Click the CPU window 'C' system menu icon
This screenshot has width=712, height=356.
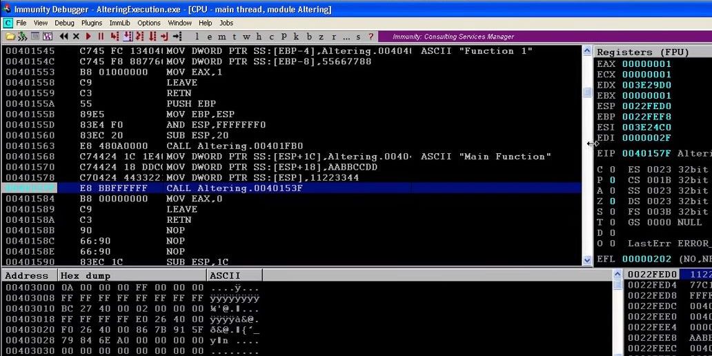(x=8, y=23)
